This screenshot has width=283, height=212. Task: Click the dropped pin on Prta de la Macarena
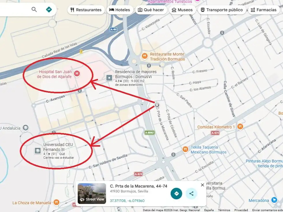(x=157, y=105)
